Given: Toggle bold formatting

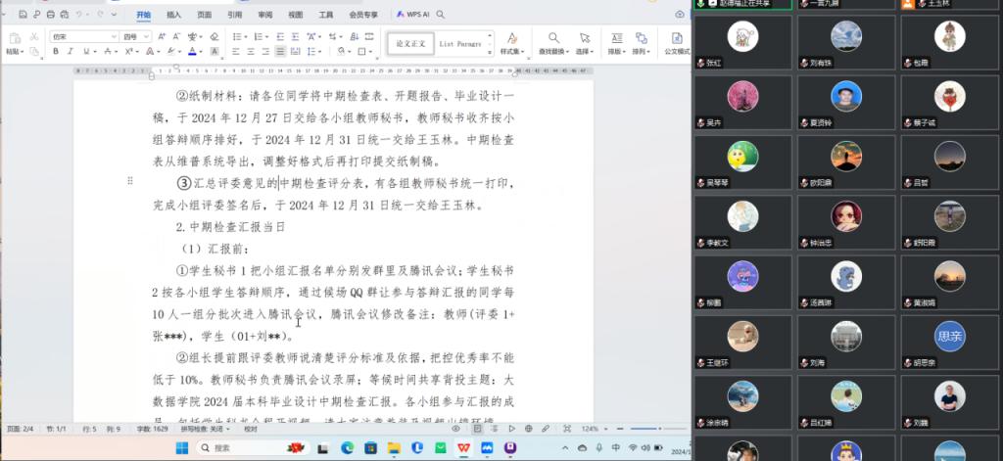Looking at the screenshot, I should [x=56, y=52].
